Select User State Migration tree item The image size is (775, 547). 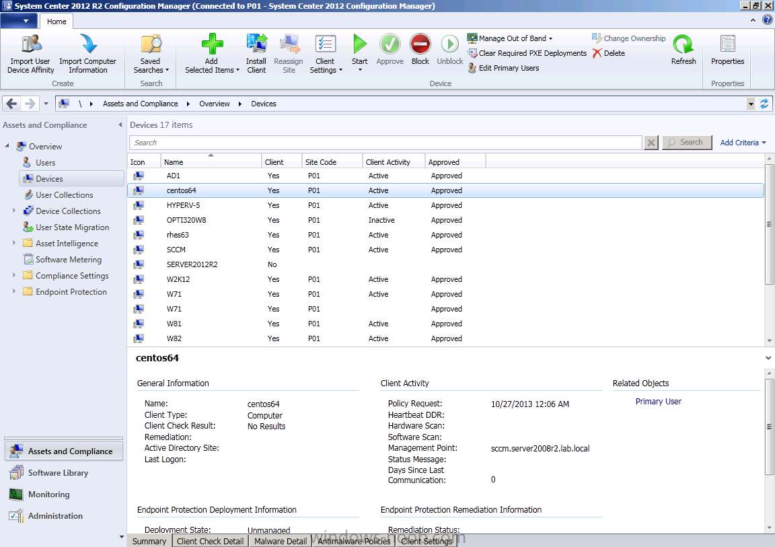[72, 227]
